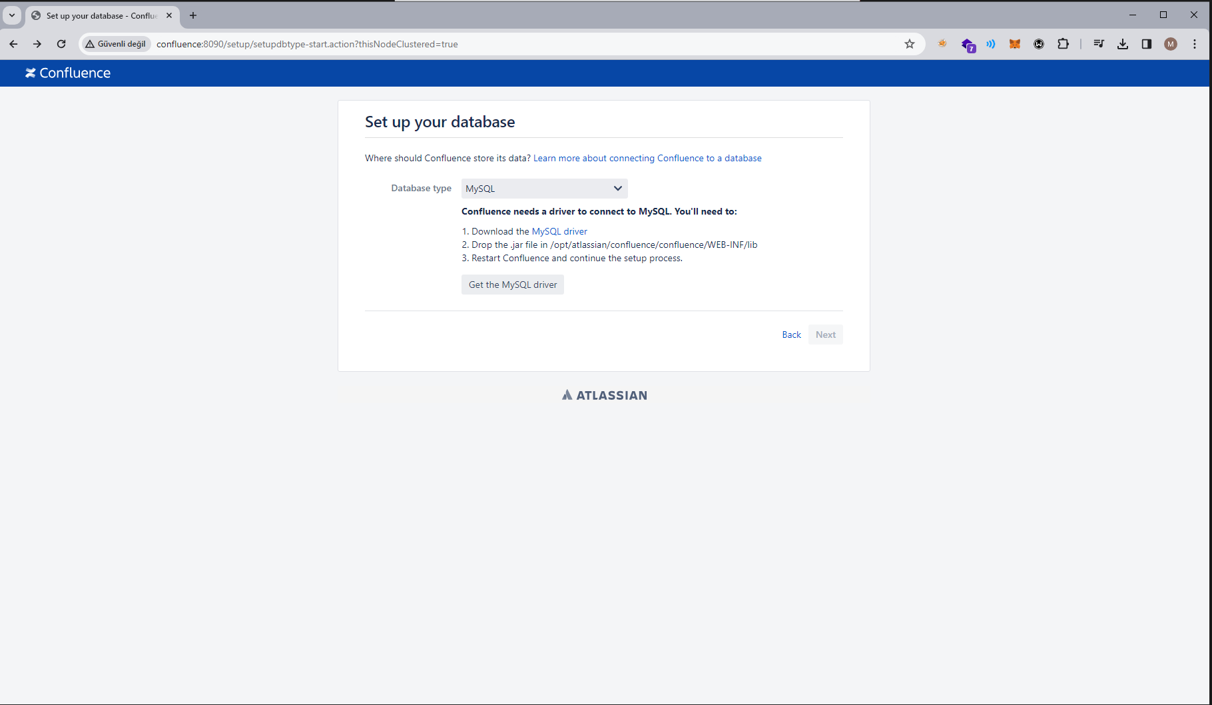Open the MySQL driver link
Image resolution: width=1212 pixels, height=705 pixels.
[559, 231]
